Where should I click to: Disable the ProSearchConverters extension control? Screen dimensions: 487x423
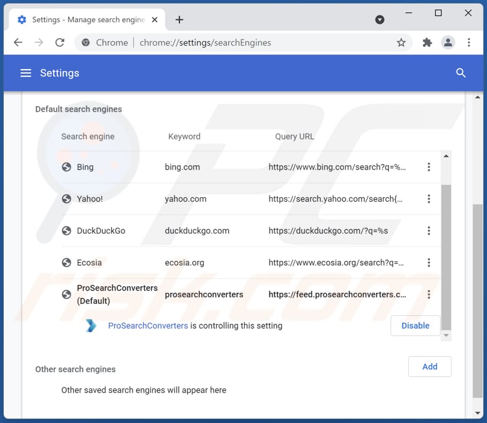415,326
